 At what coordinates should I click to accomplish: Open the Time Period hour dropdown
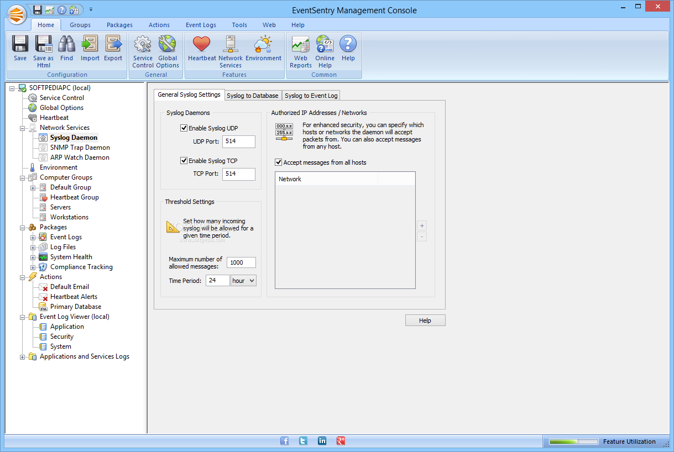coord(243,281)
